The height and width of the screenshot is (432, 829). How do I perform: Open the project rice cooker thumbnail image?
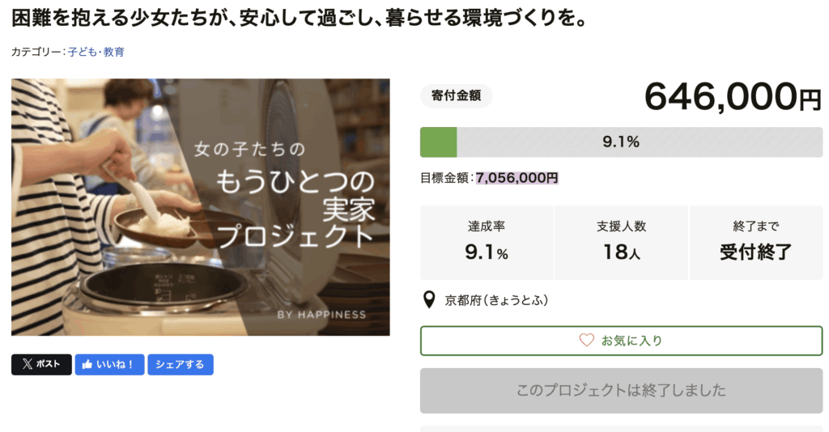click(x=200, y=207)
